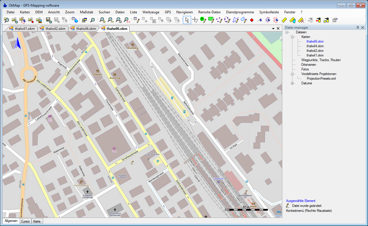368x226 pixels.
Task: Click the folder icon with a picture
Action: (x=39, y=20)
